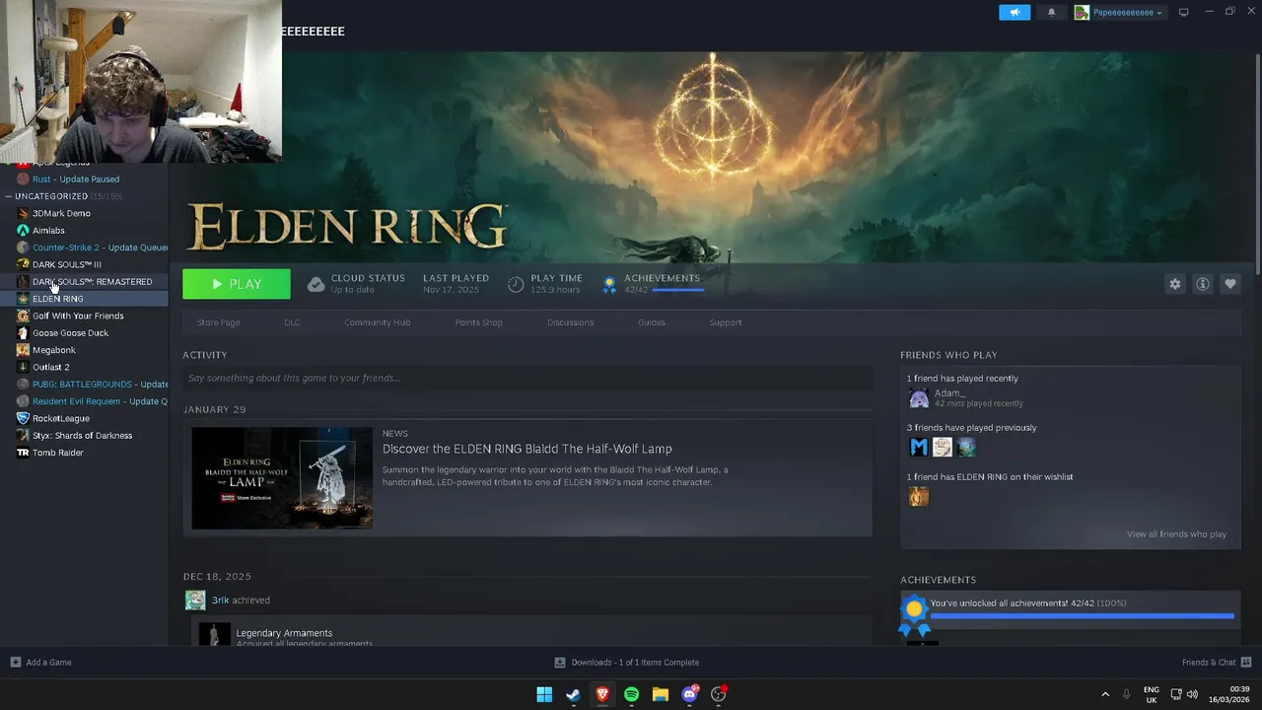Open the Store Page tab
This screenshot has height=710, width=1262.
tap(218, 322)
